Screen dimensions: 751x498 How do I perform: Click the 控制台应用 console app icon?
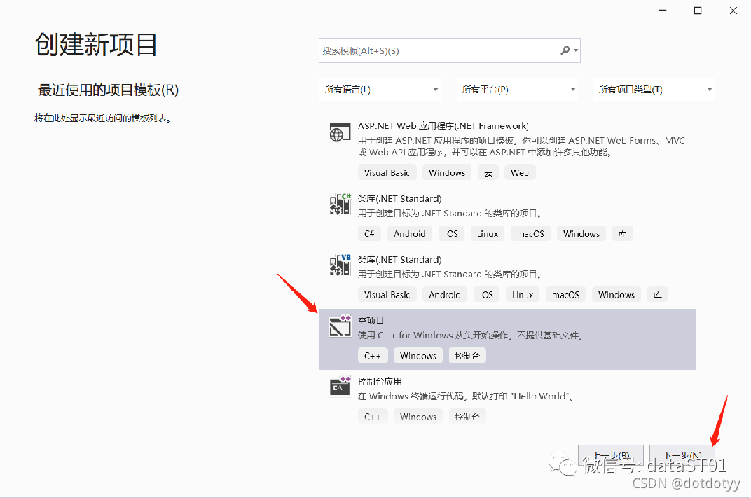tap(340, 387)
